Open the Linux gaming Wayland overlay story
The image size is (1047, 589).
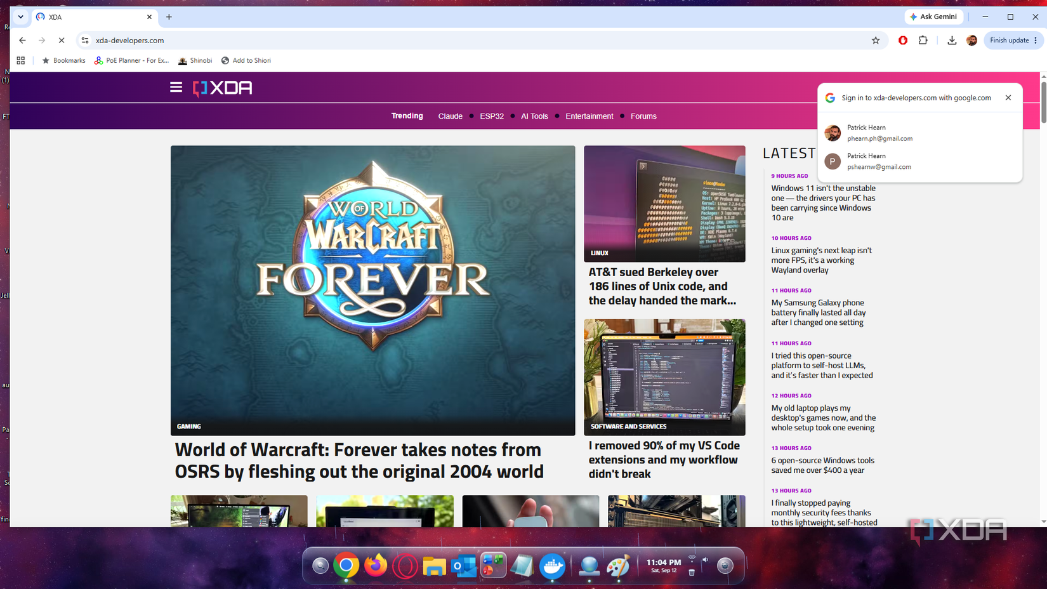822,260
